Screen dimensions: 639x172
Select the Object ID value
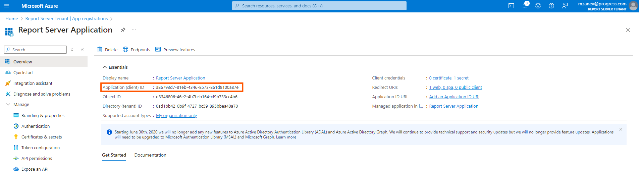click(x=197, y=97)
